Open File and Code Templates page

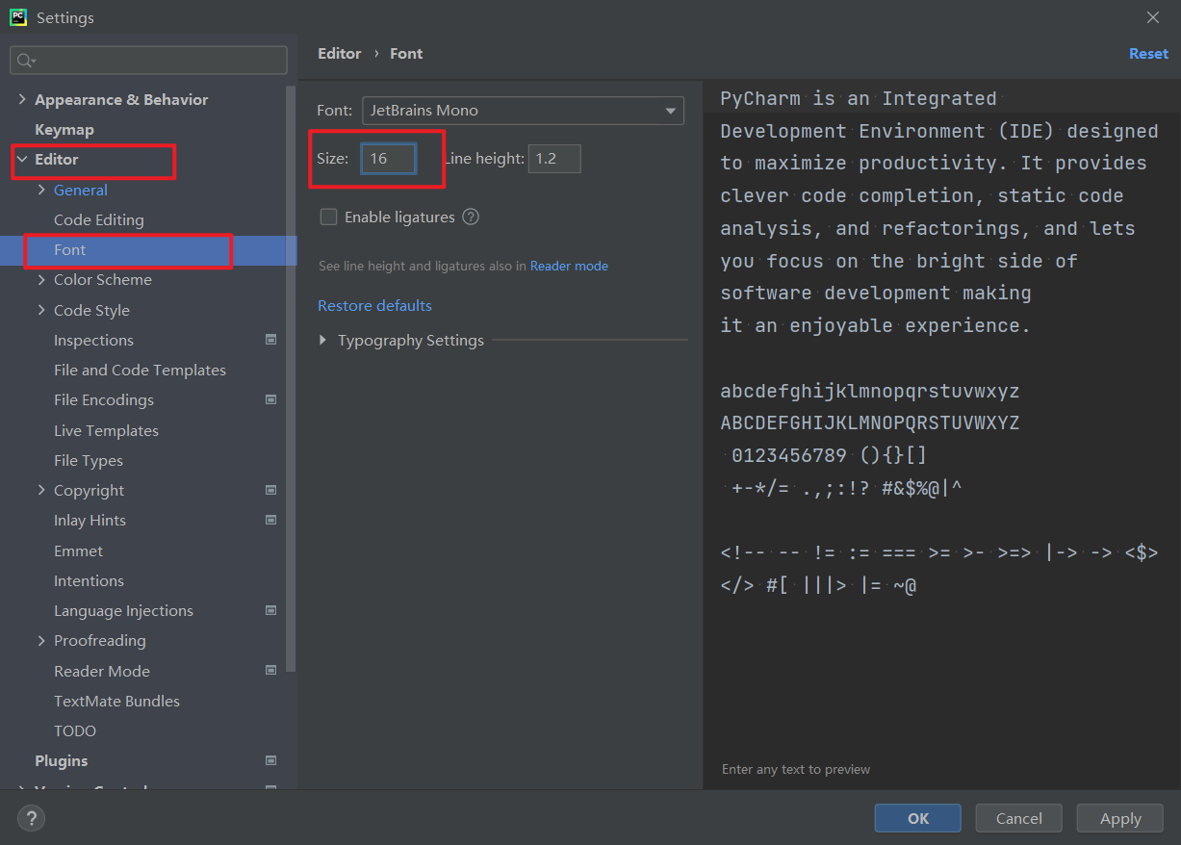140,370
